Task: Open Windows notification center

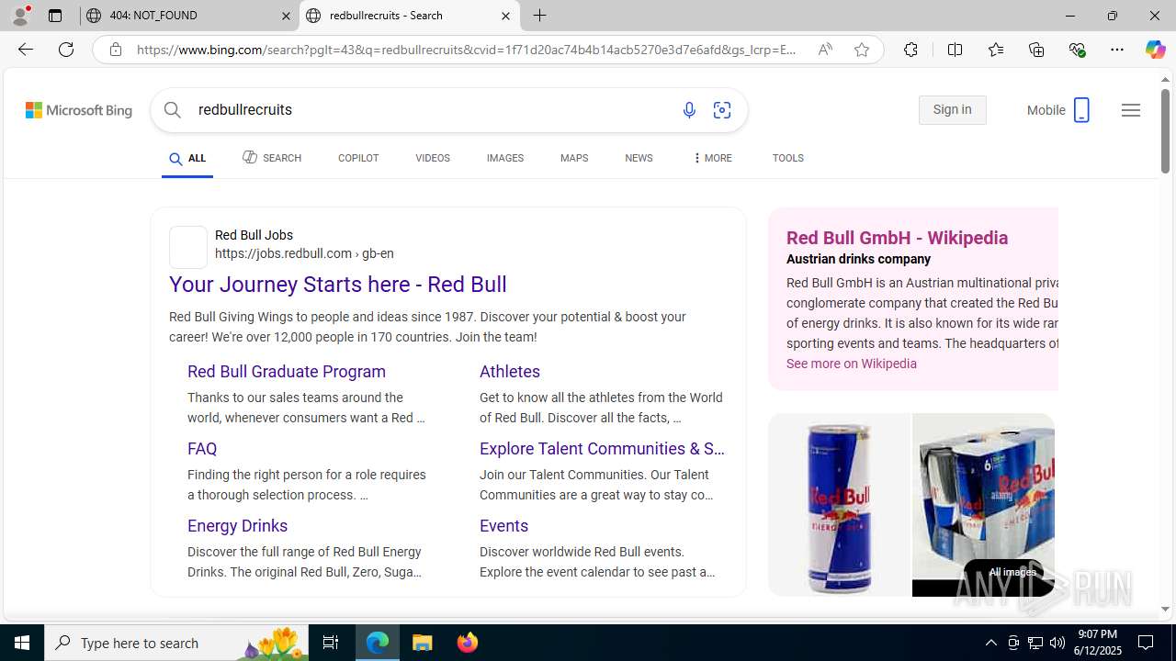Action: point(1147,643)
